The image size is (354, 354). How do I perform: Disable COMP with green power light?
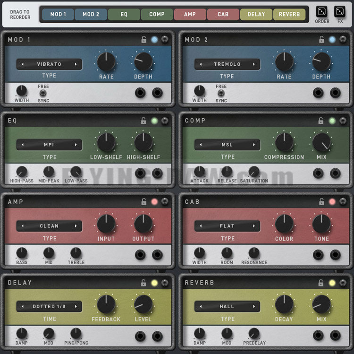click(x=332, y=121)
